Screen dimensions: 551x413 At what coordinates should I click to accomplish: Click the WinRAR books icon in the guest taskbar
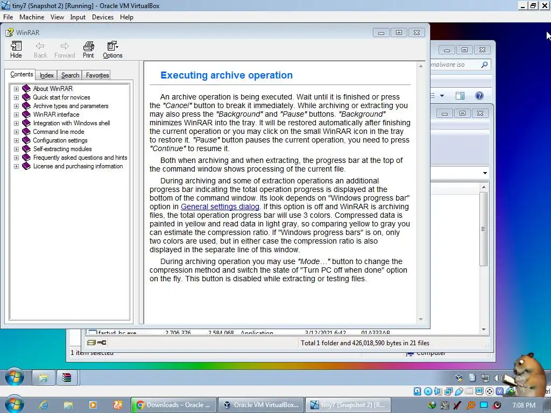(66, 378)
